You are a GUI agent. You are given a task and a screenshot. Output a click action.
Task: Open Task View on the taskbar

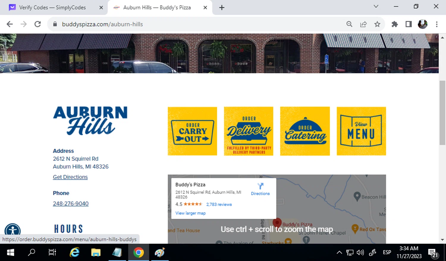[x=52, y=252]
